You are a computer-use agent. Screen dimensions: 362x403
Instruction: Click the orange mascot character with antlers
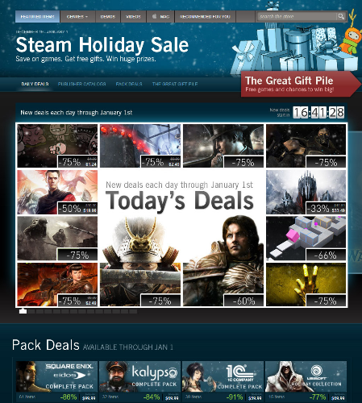[x=349, y=36]
